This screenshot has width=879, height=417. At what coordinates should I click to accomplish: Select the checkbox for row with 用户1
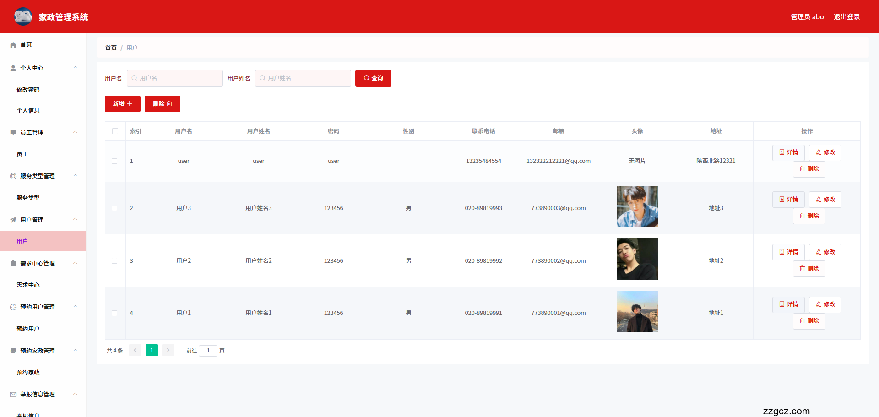(114, 314)
